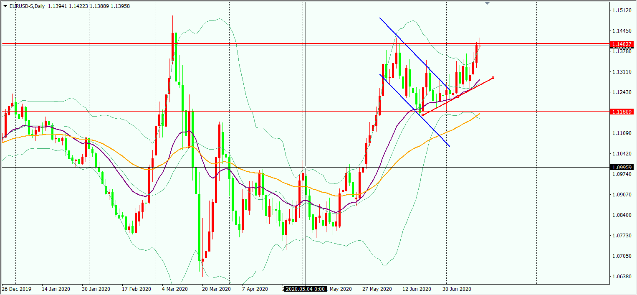The height and width of the screenshot is (295, 637).
Task: Click the OHLC value 1.14223 in header
Action: pos(79,6)
